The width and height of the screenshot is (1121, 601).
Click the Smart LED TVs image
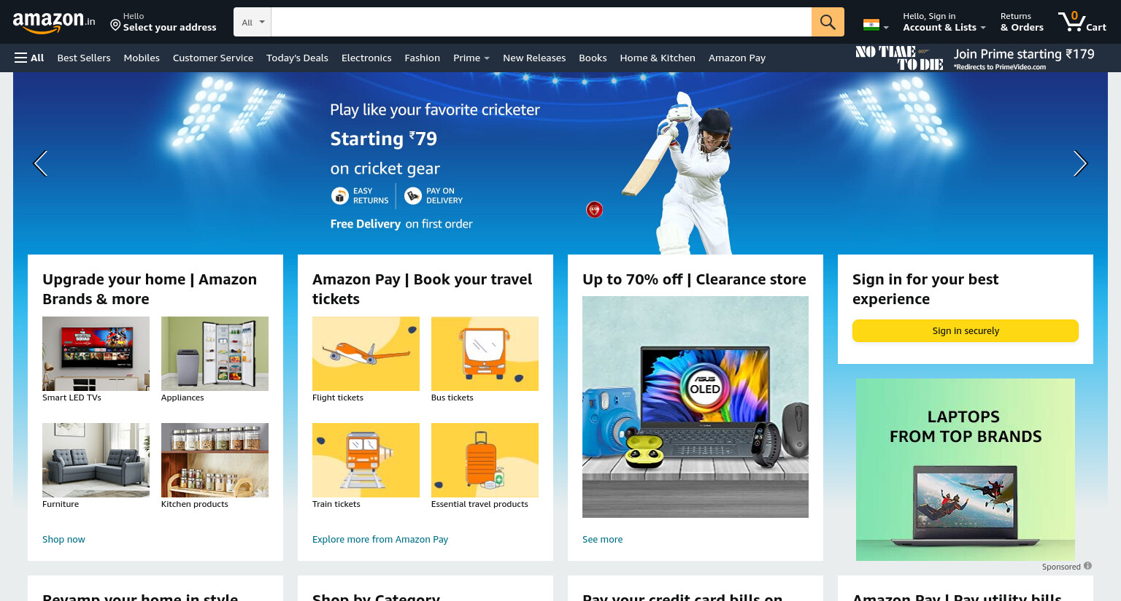click(96, 354)
